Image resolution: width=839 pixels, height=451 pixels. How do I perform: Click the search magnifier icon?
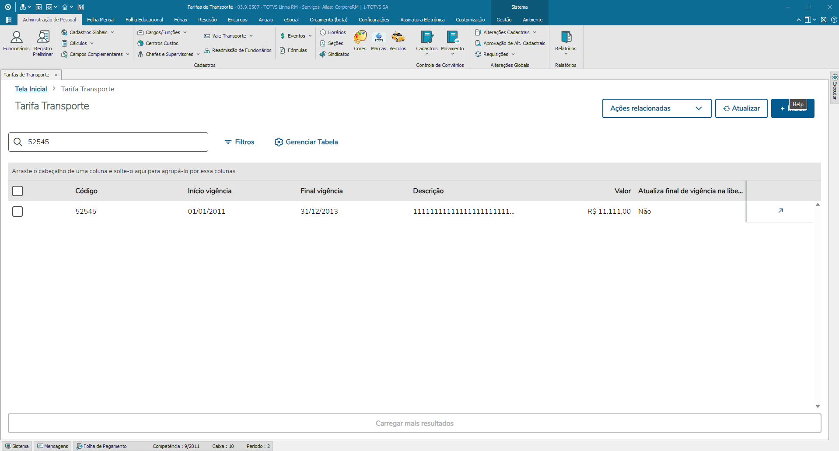pos(18,142)
